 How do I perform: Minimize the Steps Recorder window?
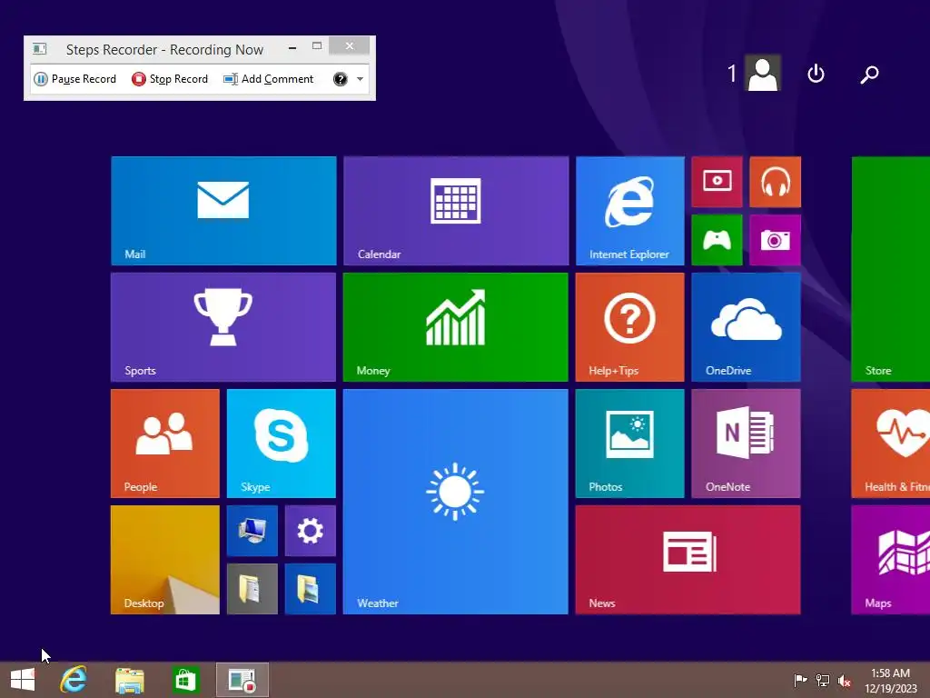(x=292, y=47)
